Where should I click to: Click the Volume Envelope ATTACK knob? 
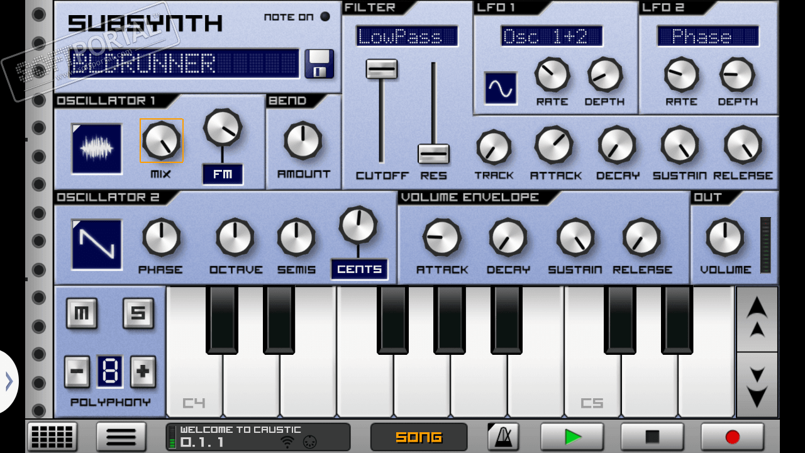441,237
